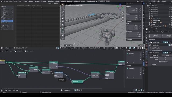
Task: Open XYZ Euler rotation mode dropdown
Action: [x=134, y=22]
